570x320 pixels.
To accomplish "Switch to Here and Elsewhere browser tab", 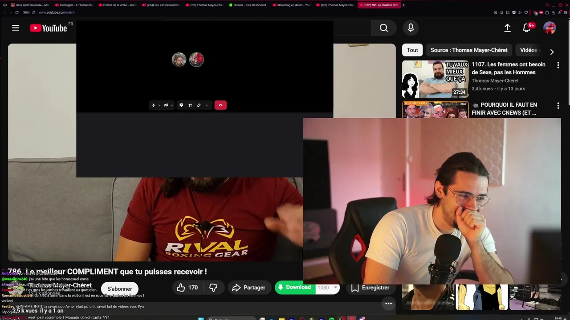I will pos(29,5).
